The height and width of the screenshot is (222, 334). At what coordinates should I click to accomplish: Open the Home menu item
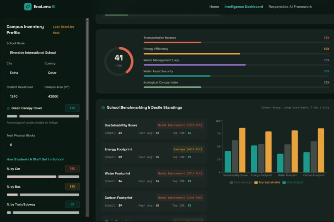pyautogui.click(x=214, y=7)
